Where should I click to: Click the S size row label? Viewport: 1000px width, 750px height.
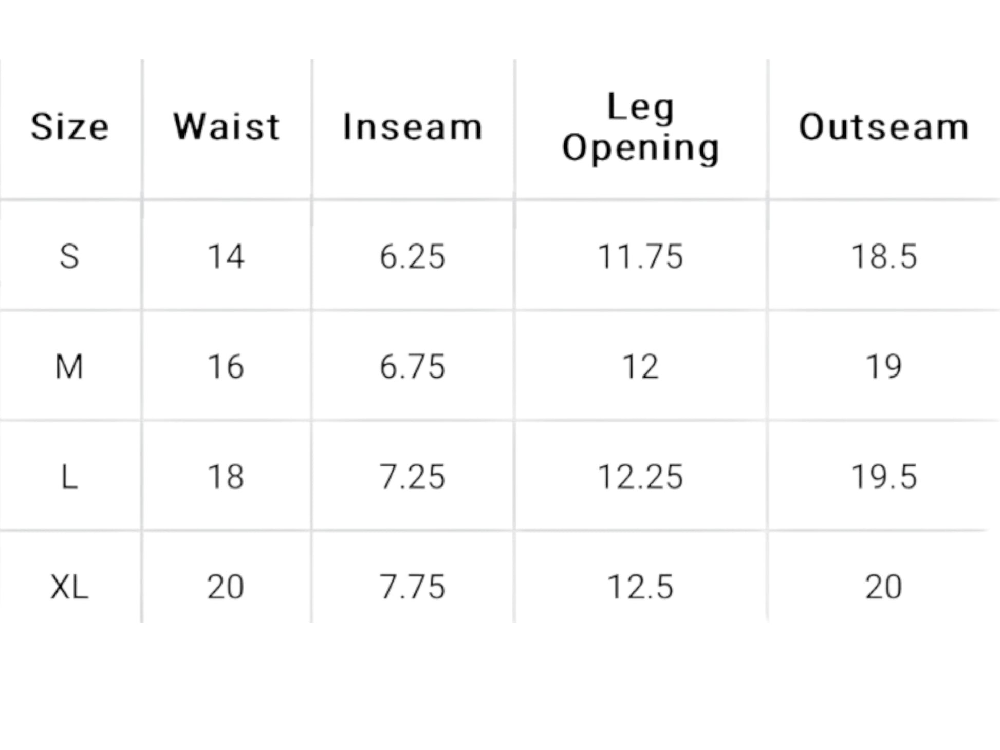pos(69,256)
